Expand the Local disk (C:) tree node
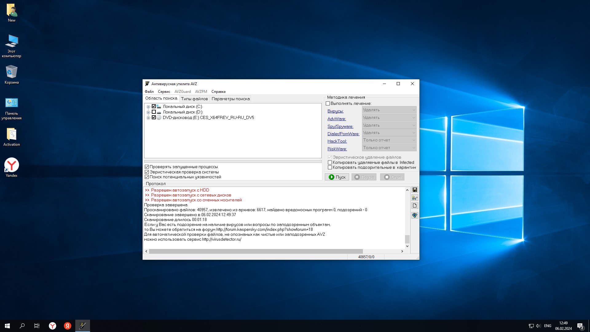The width and height of the screenshot is (590, 332). pos(148,107)
